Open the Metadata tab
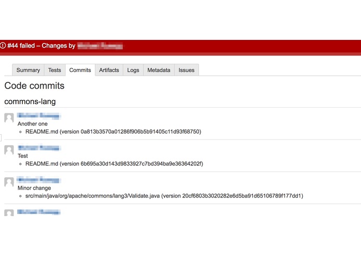The height and width of the screenshot is (256, 361). click(x=159, y=70)
